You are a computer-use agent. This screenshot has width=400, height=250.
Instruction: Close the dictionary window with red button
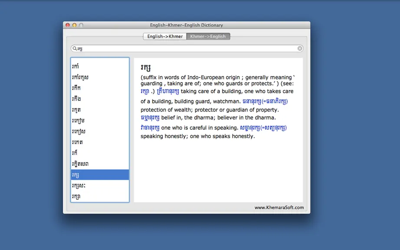point(68,25)
